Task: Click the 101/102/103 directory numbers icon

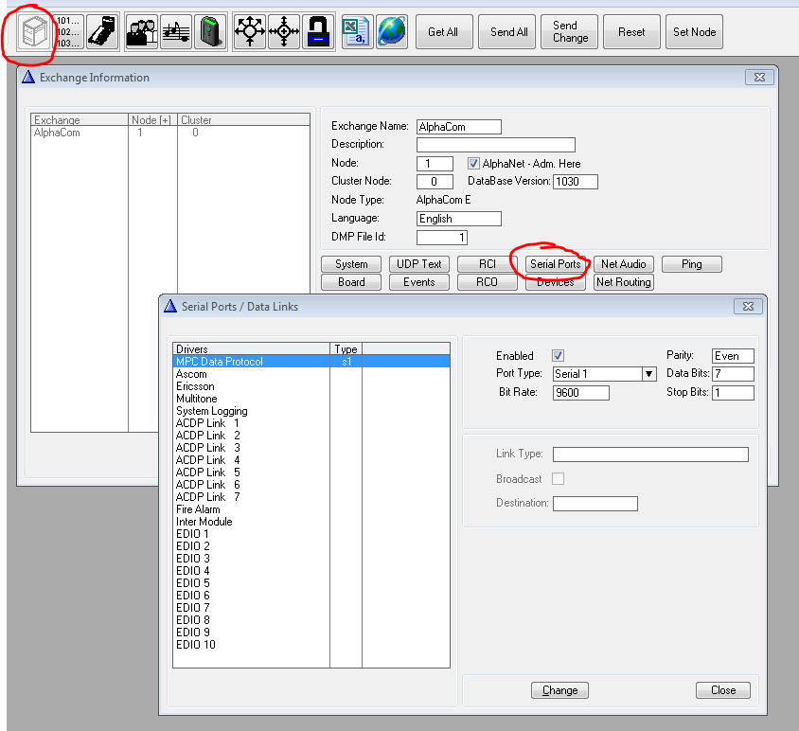Action: (x=68, y=31)
